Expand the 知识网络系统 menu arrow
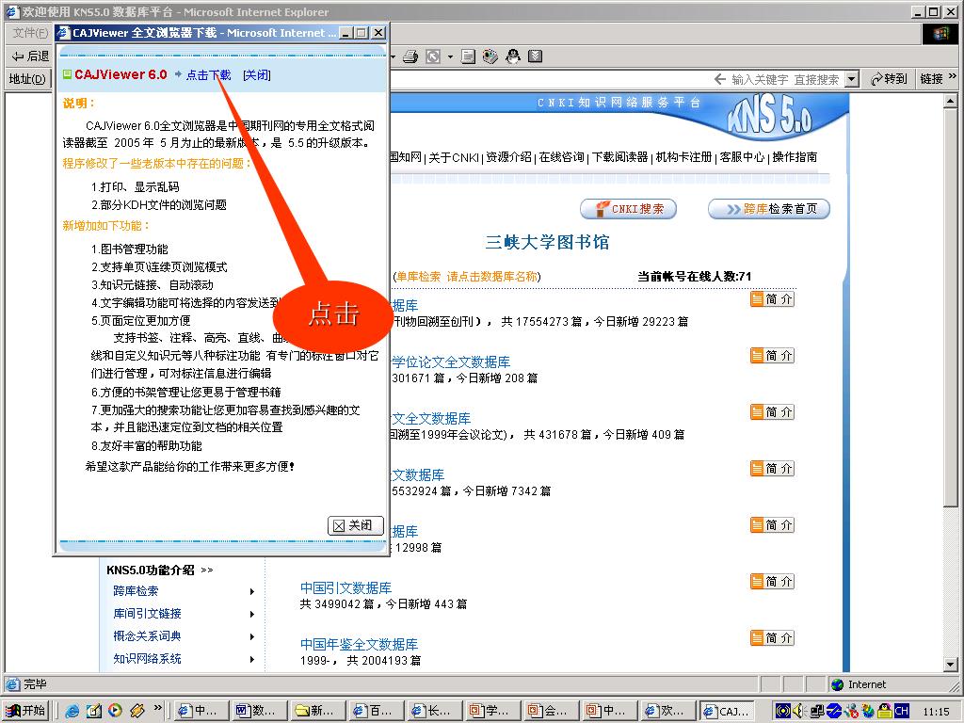Screen dimensions: 964x723 [x=252, y=660]
